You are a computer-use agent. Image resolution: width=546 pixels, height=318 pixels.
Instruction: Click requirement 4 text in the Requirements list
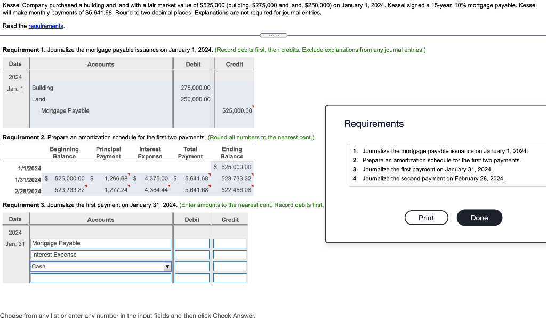click(433, 178)
